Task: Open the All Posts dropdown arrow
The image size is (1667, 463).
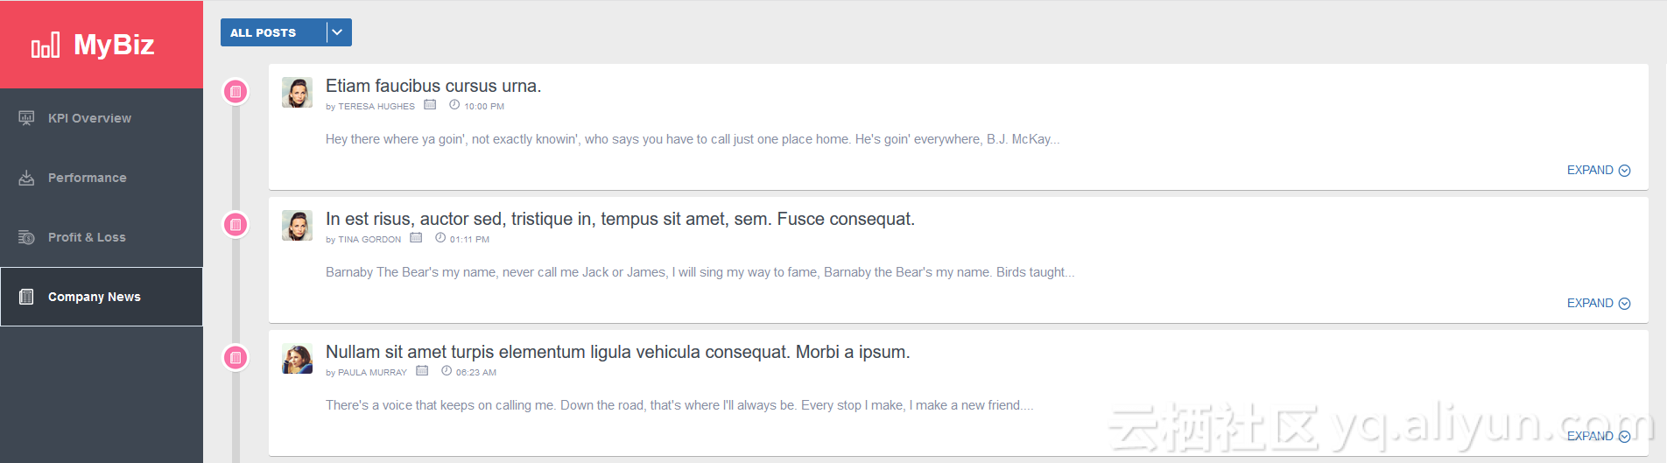Action: pyautogui.click(x=337, y=32)
